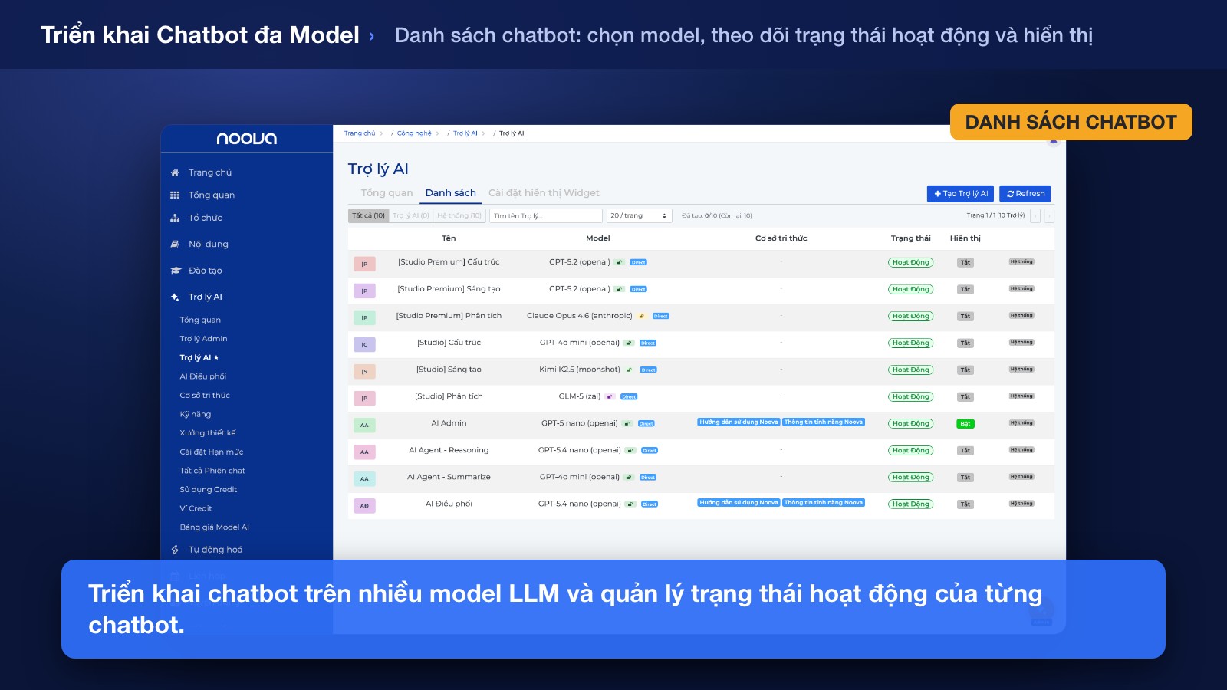Screen dimensions: 1227x690
Task: Open Trang chủ breadcrumb link
Action: point(360,133)
